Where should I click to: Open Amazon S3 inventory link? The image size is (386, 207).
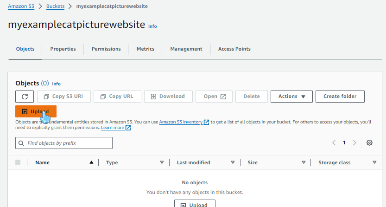184,122
